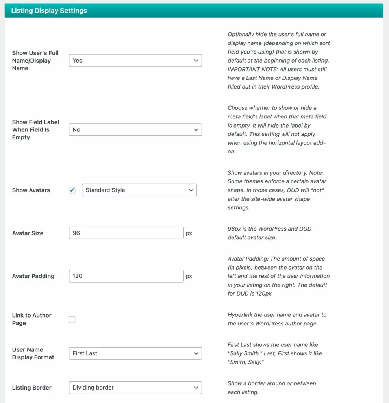Click the Link to Author Page label
389x403 pixels.
coord(32,319)
